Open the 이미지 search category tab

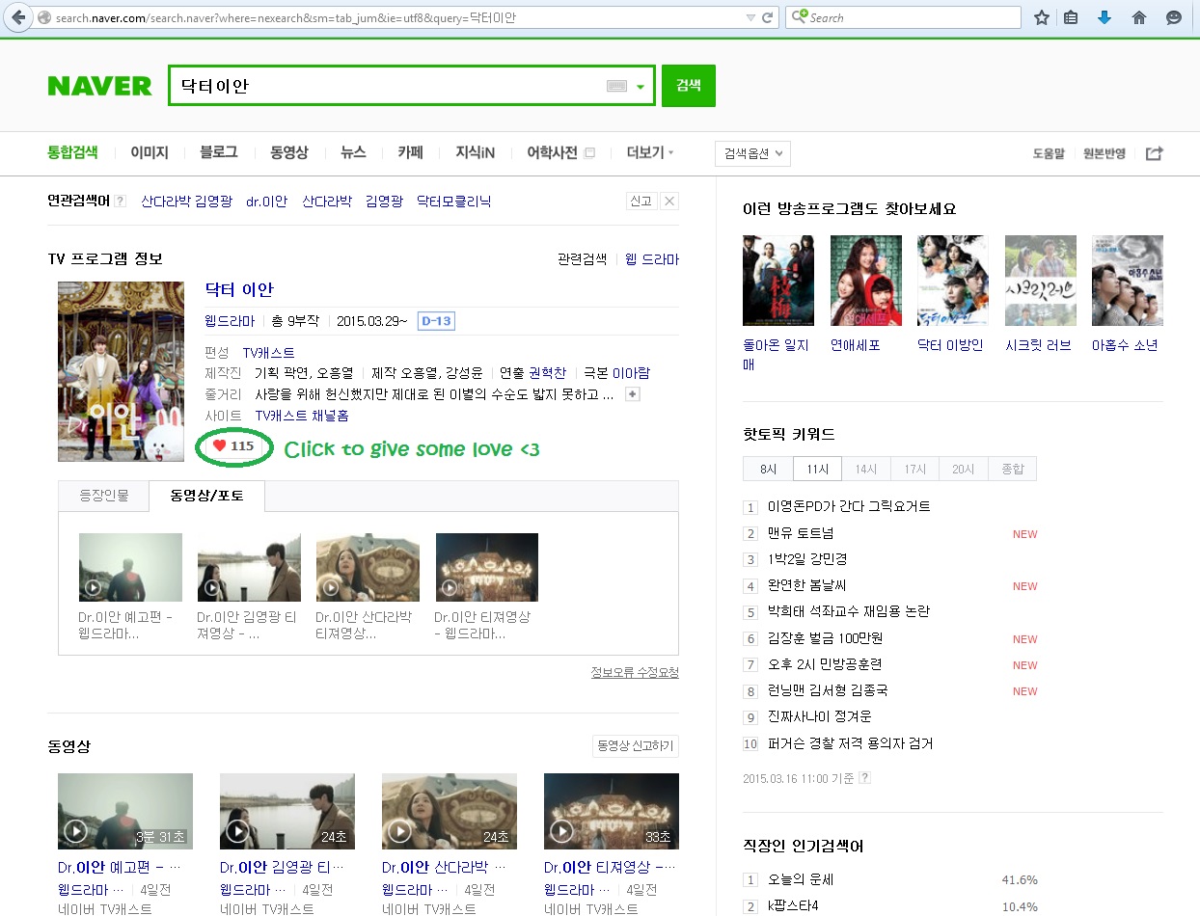pyautogui.click(x=150, y=152)
